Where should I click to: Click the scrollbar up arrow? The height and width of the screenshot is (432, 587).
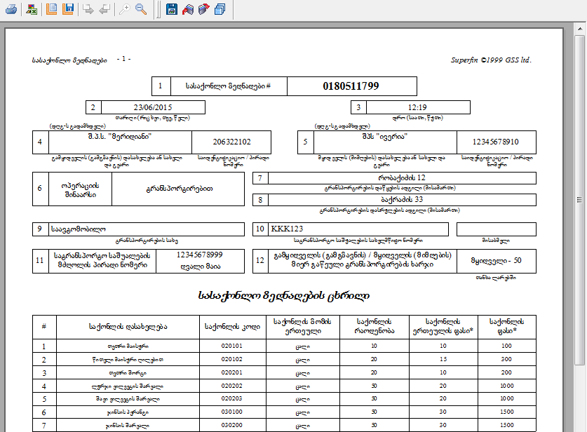click(580, 29)
